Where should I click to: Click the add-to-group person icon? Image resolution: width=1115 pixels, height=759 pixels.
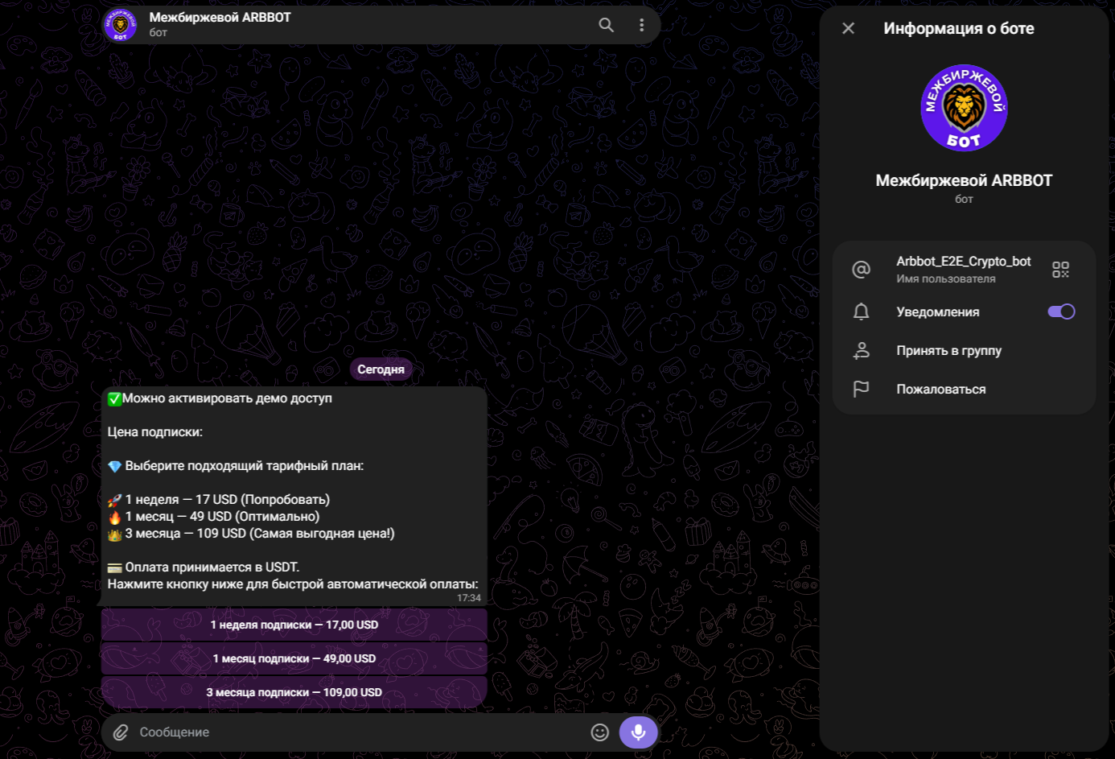pos(861,350)
